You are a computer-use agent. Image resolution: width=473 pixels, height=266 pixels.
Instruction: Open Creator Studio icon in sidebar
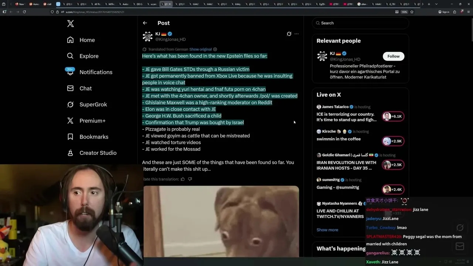point(70,153)
